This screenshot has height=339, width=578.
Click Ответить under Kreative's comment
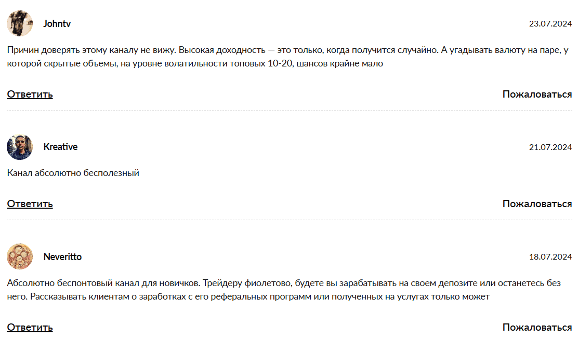pyautogui.click(x=30, y=204)
